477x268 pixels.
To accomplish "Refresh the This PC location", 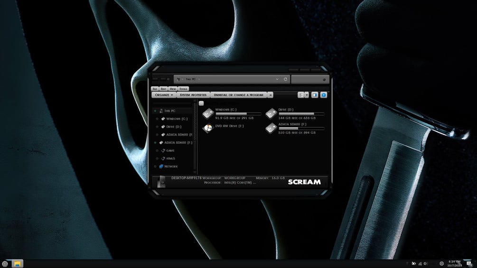I will (285, 79).
